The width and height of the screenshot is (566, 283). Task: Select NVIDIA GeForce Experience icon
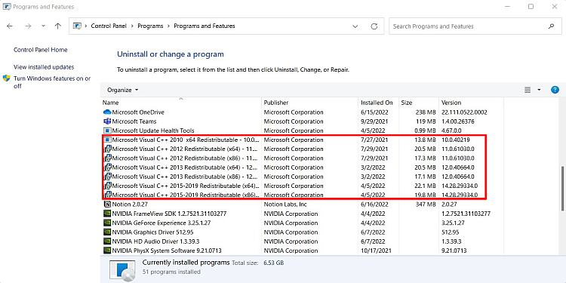click(x=107, y=223)
